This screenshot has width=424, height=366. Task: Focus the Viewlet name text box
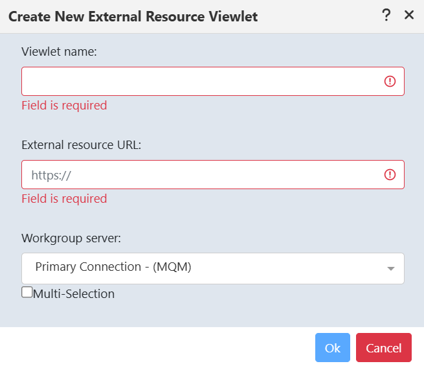click(x=213, y=81)
